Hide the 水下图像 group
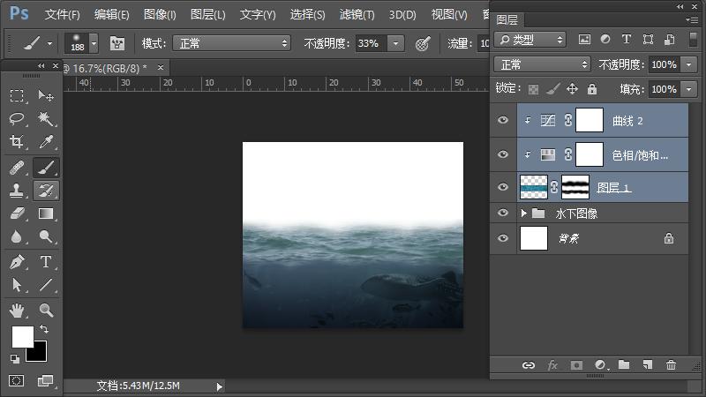Image resolution: width=706 pixels, height=397 pixels. point(503,213)
